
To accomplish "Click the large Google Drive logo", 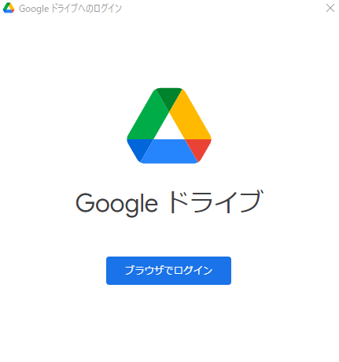I will tap(169, 126).
